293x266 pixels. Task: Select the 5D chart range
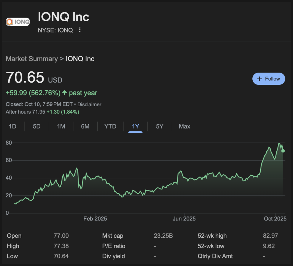(37, 126)
